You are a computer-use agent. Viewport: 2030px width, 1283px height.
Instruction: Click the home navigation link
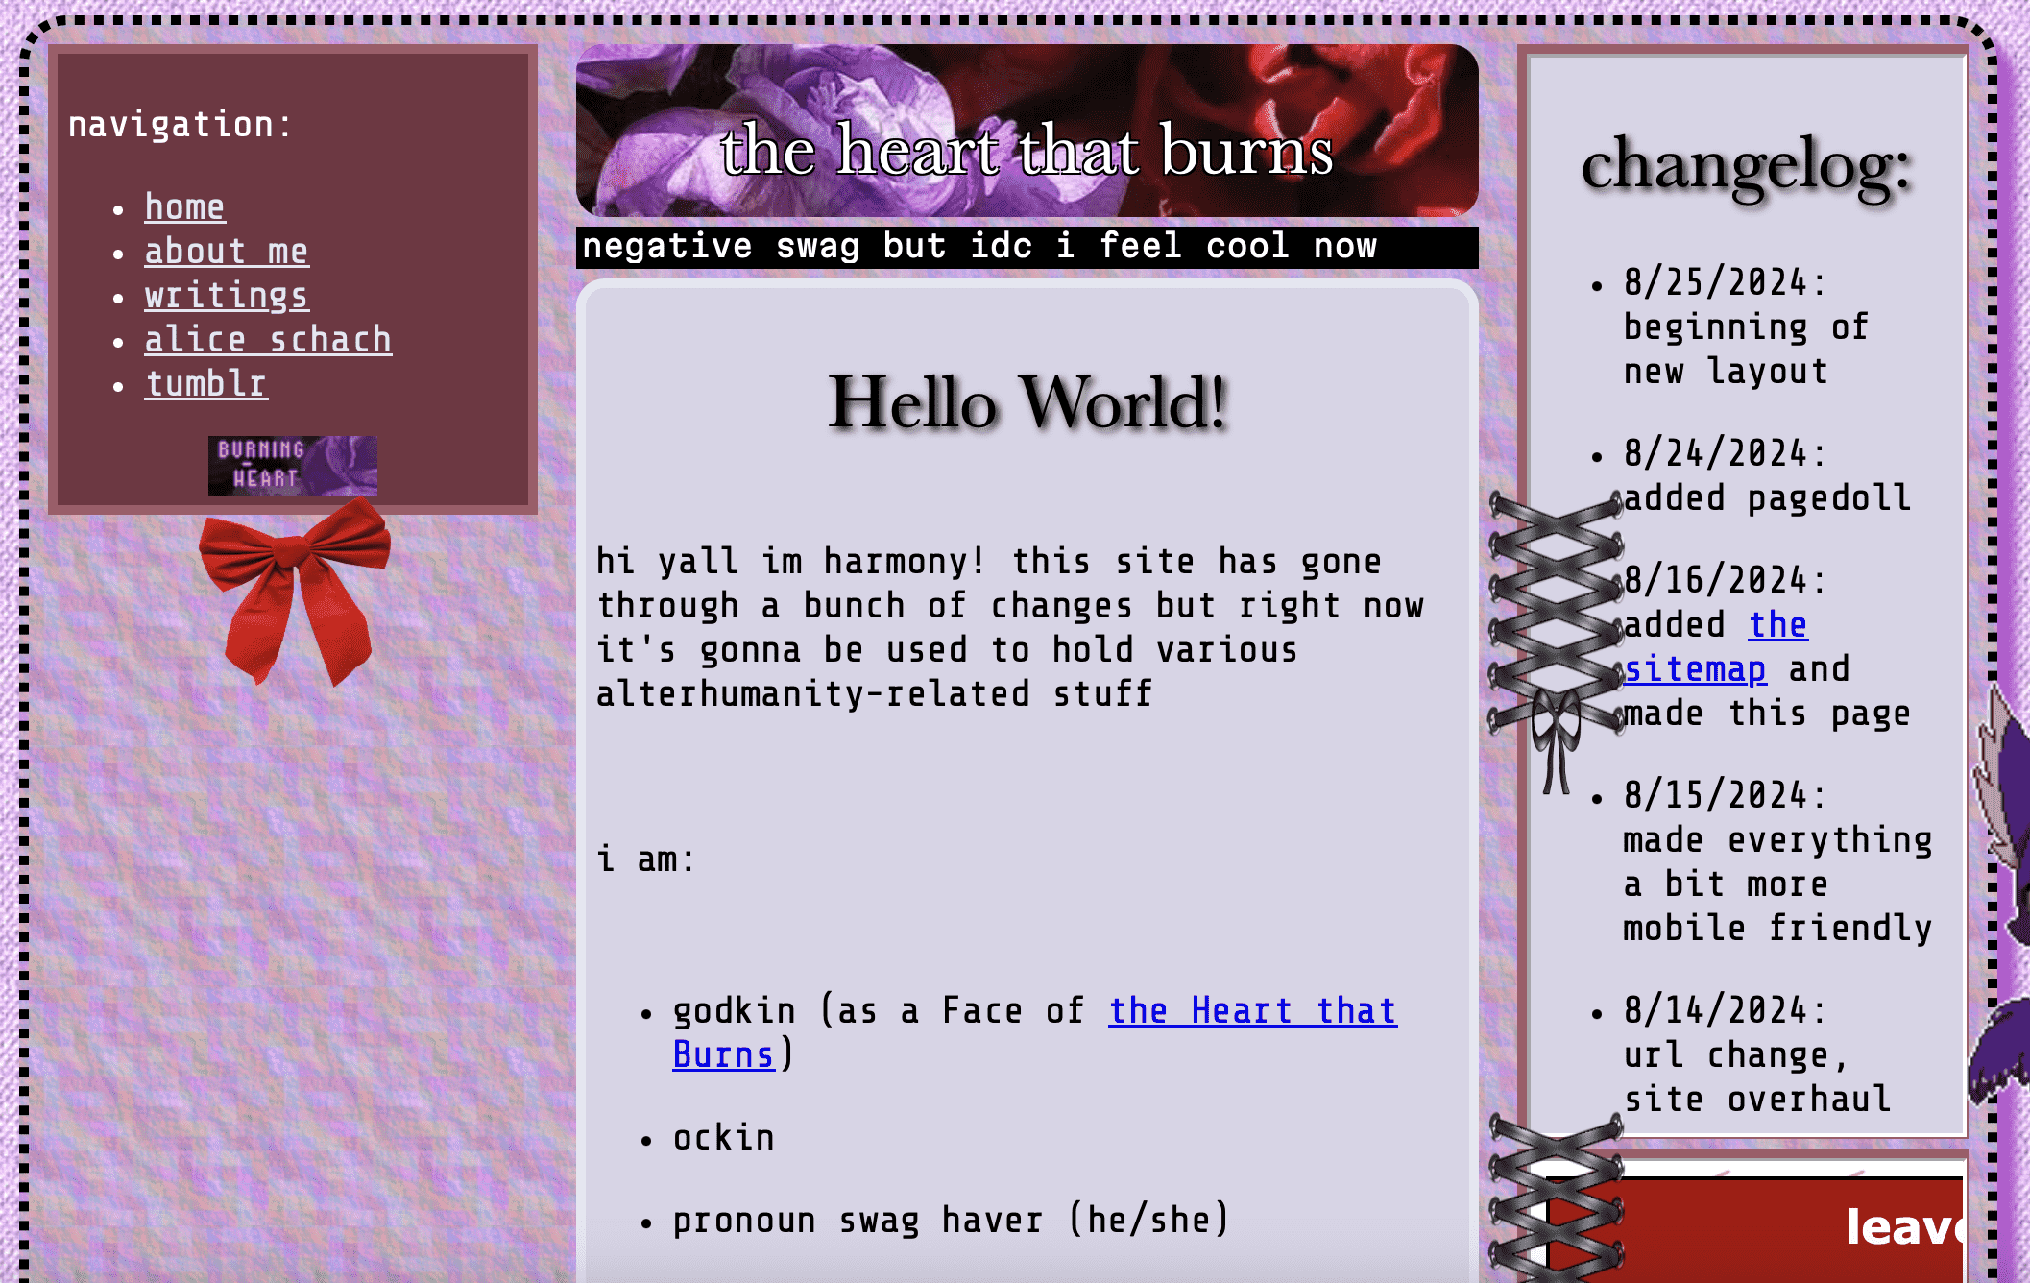pyautogui.click(x=183, y=206)
